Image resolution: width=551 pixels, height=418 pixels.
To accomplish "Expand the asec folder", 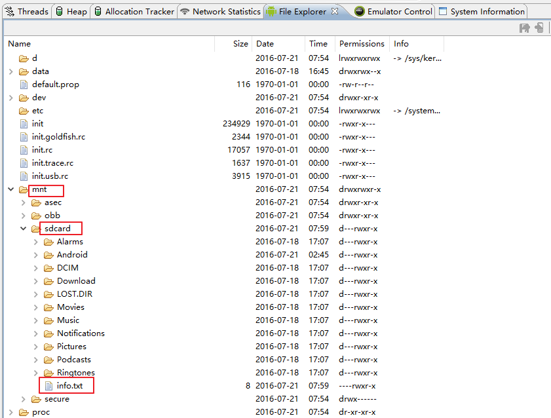I will click(24, 202).
